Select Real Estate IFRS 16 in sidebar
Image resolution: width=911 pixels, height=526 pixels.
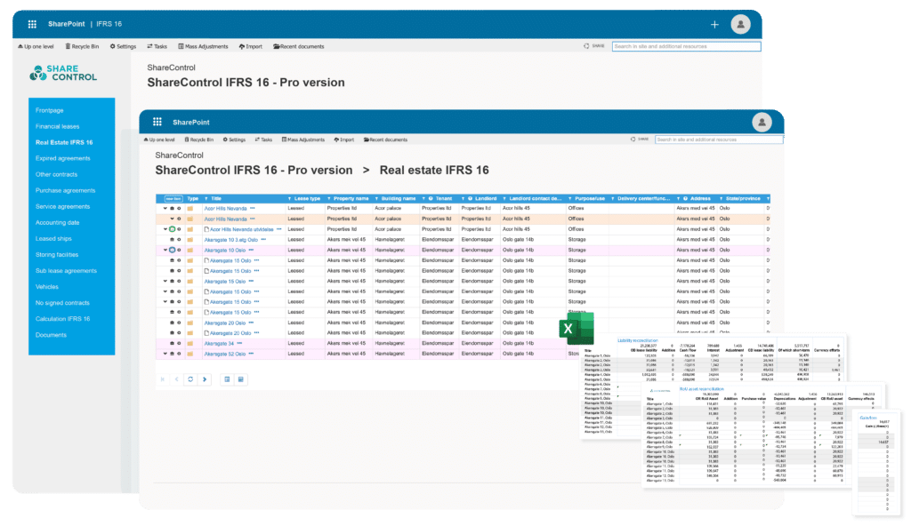tap(64, 142)
